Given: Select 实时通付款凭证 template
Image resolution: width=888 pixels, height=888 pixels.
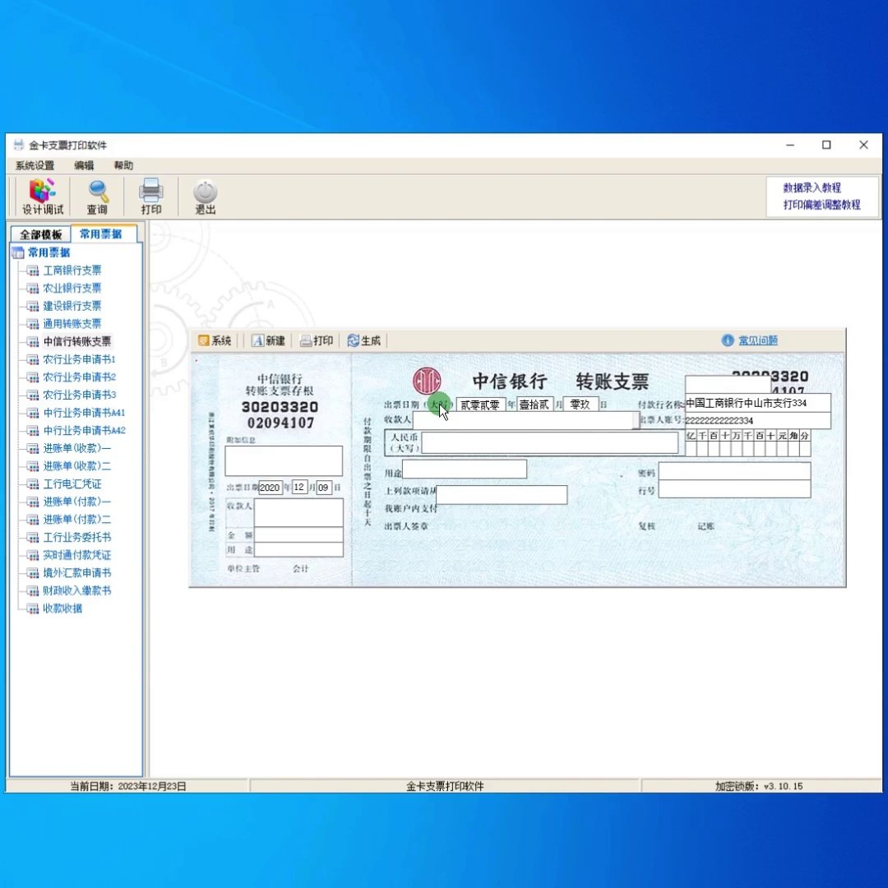Looking at the screenshot, I should [x=77, y=555].
